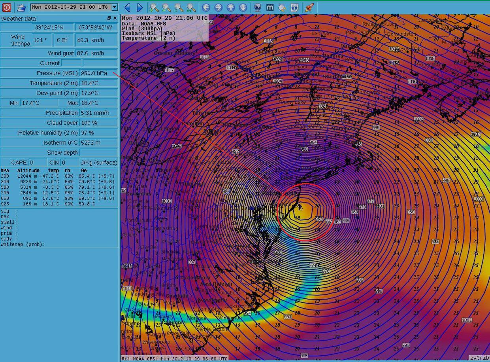490x362 pixels.
Task: Go to previous forecast time step
Action: point(127,7)
